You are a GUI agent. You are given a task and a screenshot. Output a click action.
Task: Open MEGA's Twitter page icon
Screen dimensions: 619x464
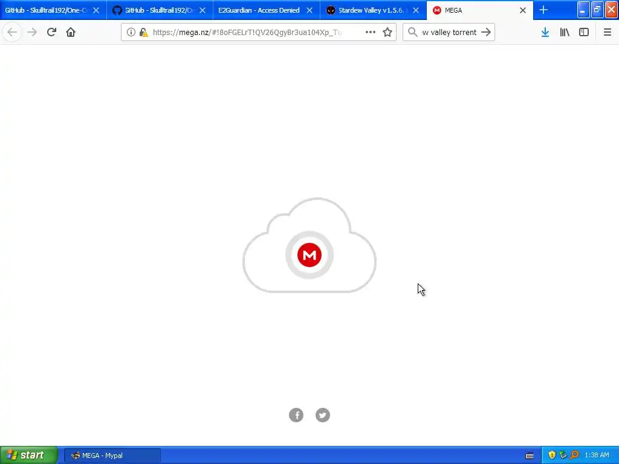pyautogui.click(x=323, y=415)
